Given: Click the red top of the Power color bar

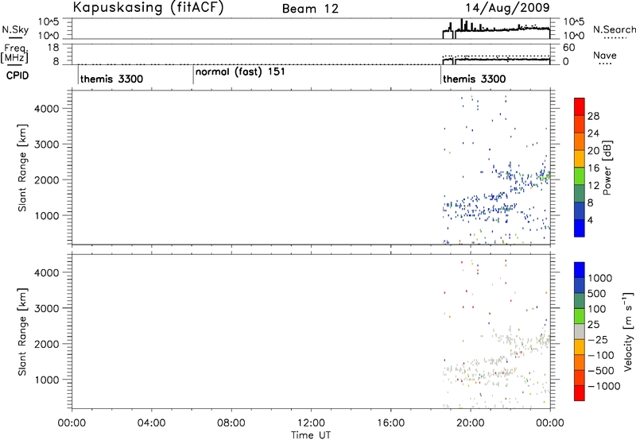Looking at the screenshot, I should (x=580, y=106).
